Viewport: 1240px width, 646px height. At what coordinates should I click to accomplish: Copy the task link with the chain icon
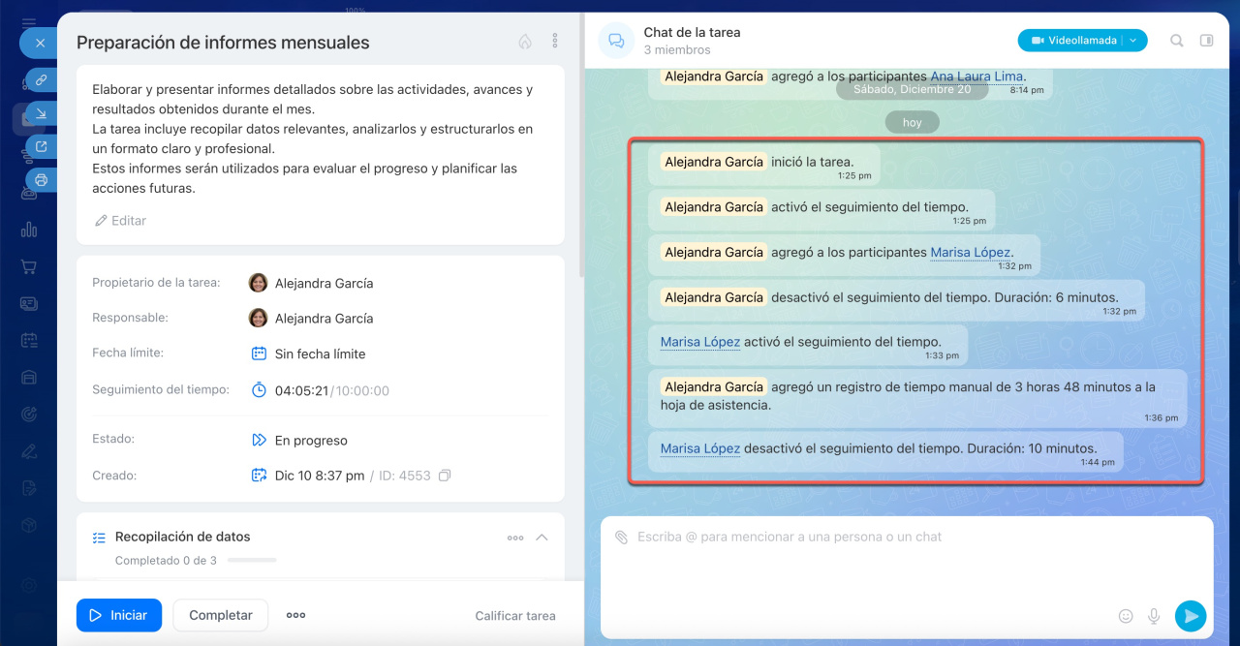41,80
